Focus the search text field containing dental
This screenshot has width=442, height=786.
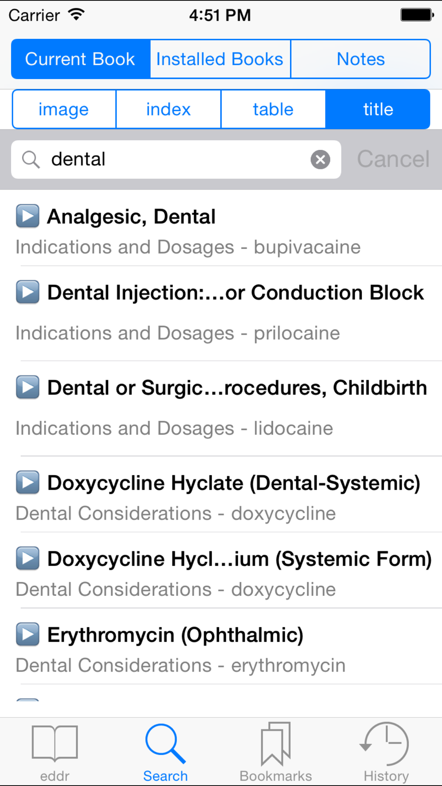(177, 160)
